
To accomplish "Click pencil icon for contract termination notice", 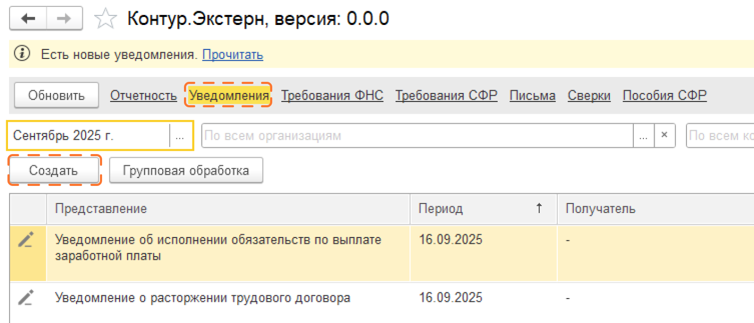I will click(x=26, y=297).
